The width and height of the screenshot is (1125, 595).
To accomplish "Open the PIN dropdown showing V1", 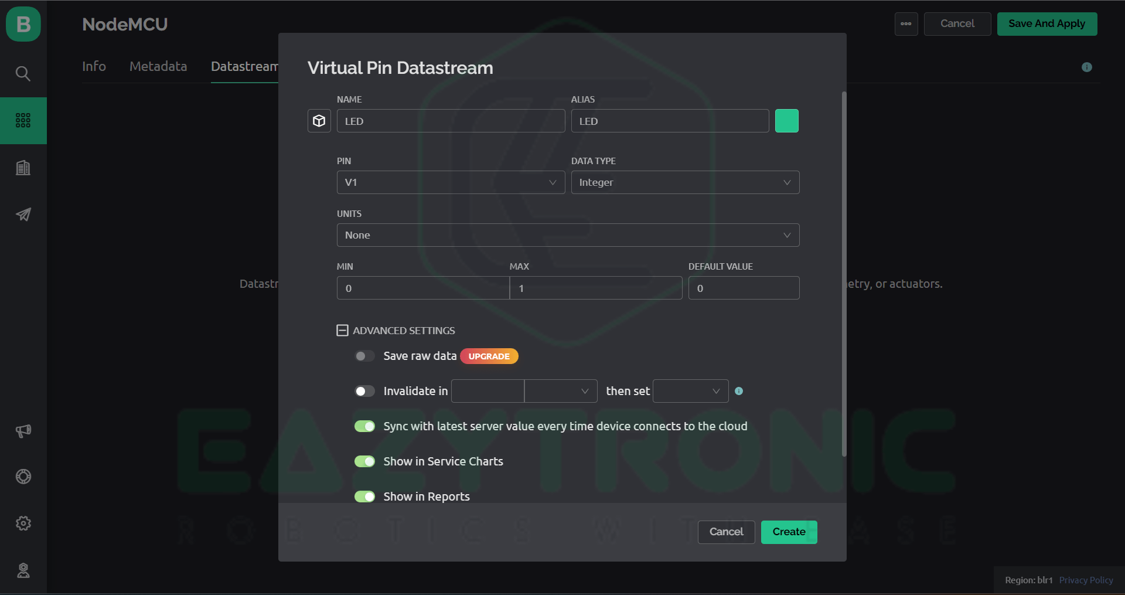I will click(x=450, y=182).
